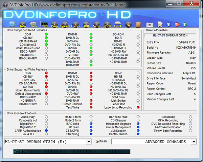Select the region control RPC-2 value
This screenshot has height=162, width=203.
192,89
